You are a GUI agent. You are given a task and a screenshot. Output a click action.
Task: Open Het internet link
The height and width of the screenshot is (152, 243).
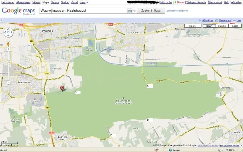(x=8, y=2)
